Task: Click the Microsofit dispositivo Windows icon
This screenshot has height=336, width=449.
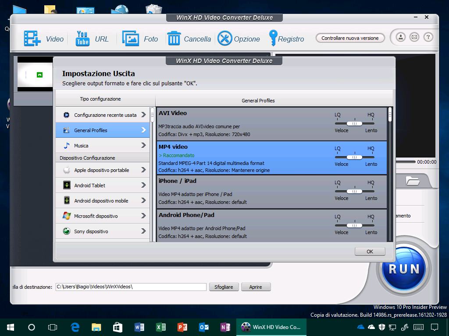Action: coord(67,216)
